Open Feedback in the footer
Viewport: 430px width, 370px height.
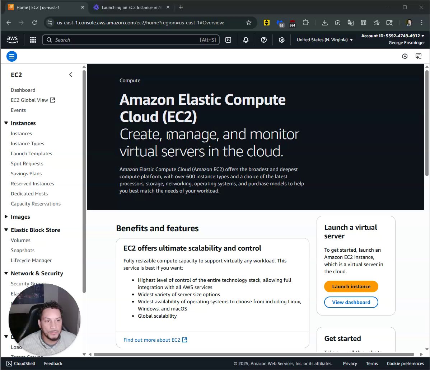pos(53,364)
